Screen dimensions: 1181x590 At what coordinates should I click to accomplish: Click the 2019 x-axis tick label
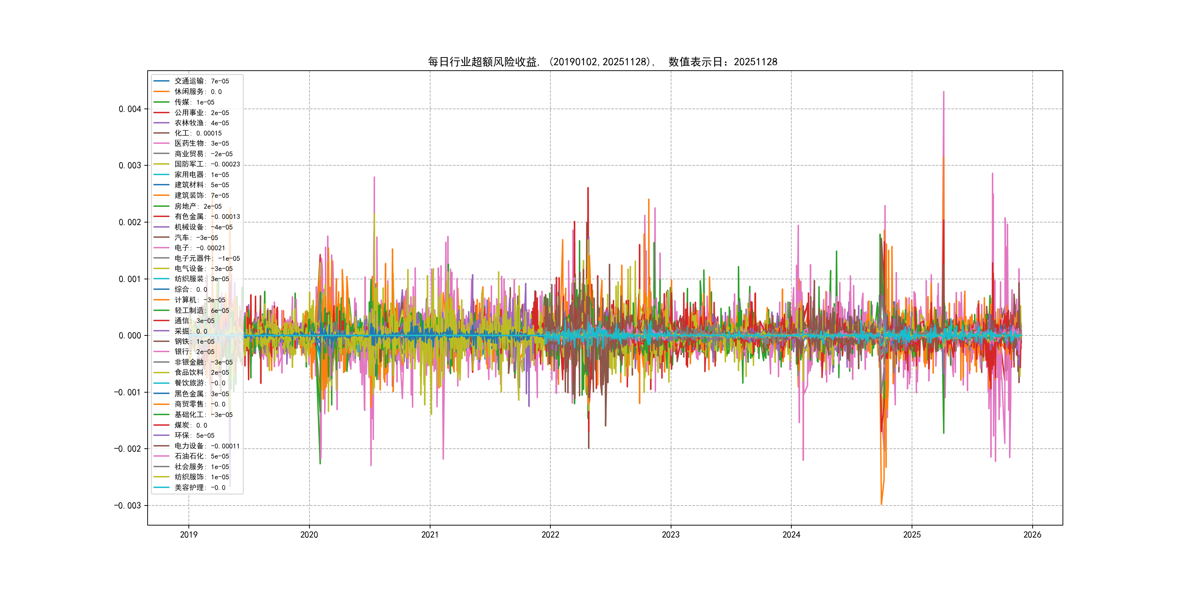[188, 535]
